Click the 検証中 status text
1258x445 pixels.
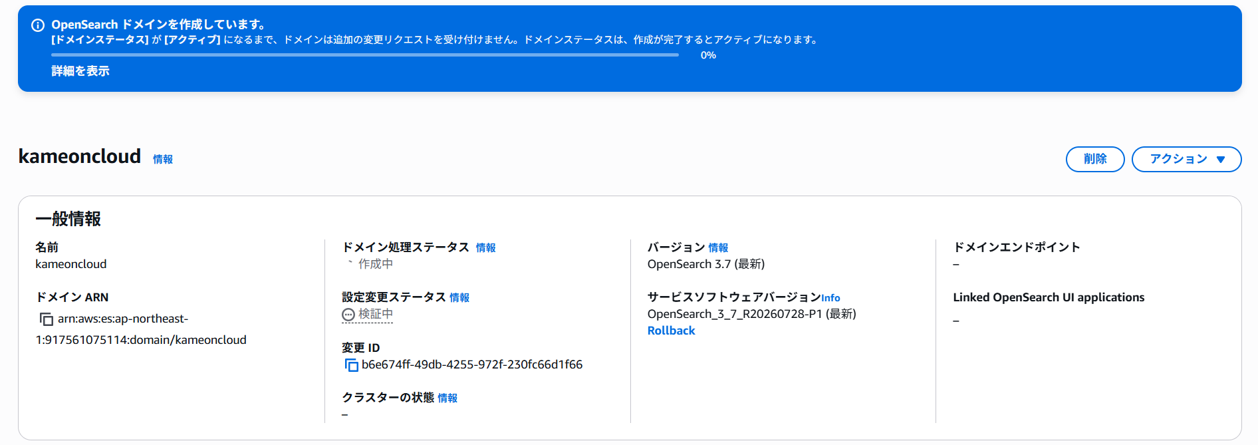coord(376,314)
